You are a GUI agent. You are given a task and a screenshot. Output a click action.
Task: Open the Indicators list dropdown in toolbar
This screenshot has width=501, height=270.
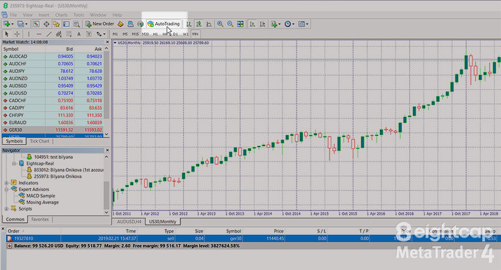pyautogui.click(x=276, y=24)
